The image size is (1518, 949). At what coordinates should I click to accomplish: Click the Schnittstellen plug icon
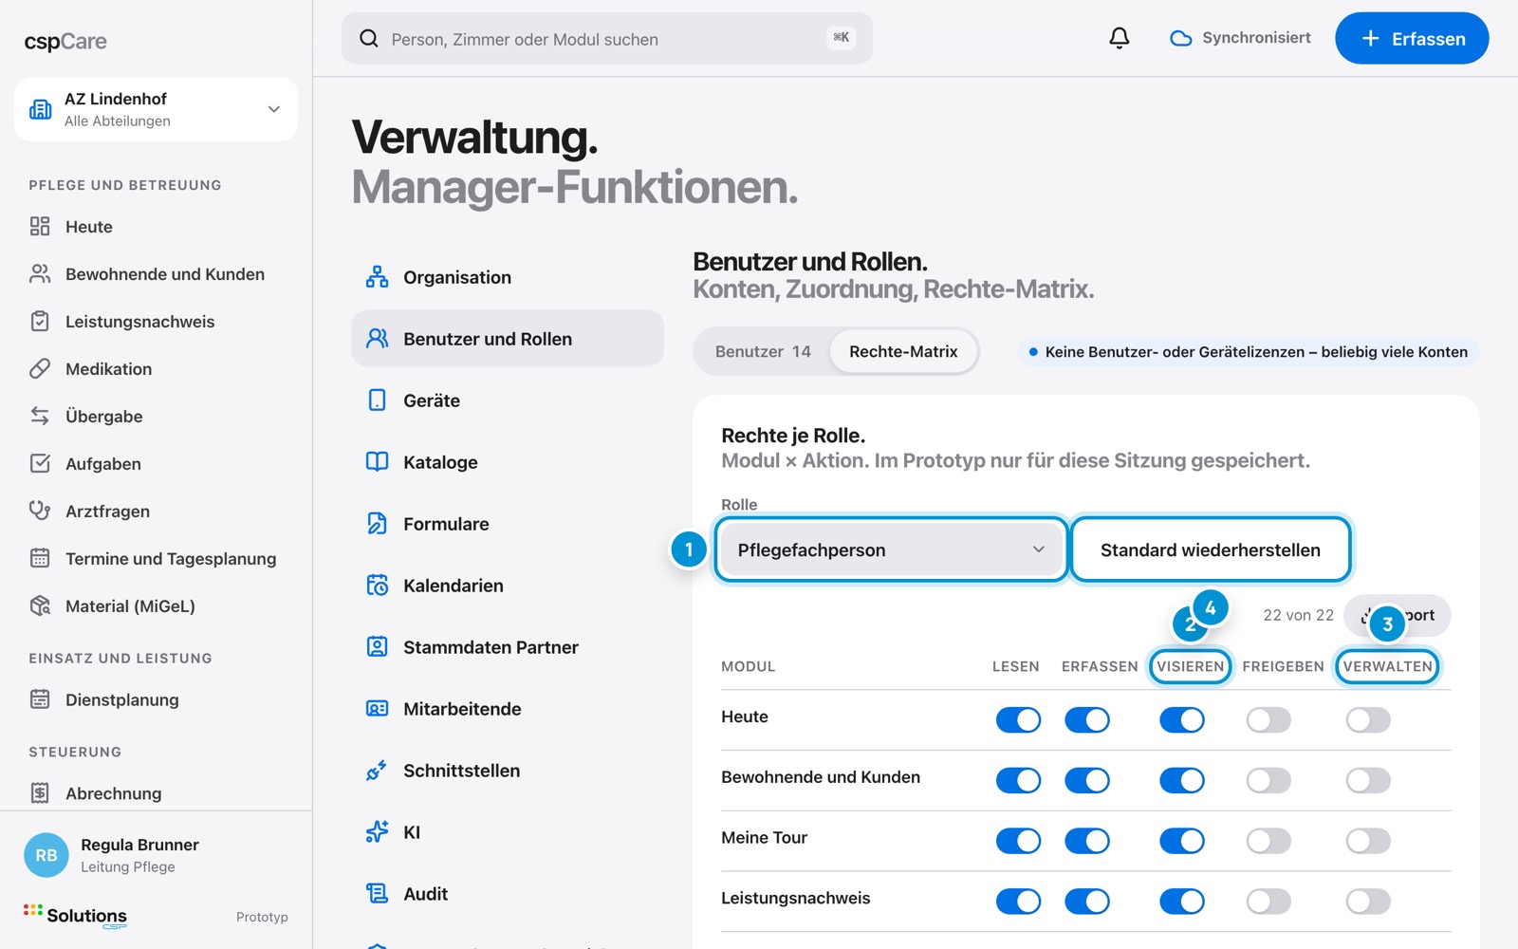377,771
